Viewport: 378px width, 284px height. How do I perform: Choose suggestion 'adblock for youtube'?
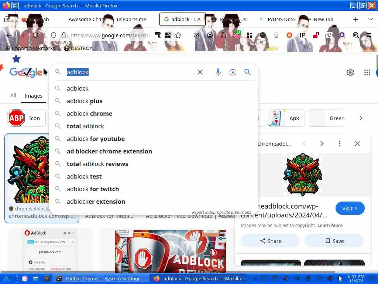pos(154,139)
